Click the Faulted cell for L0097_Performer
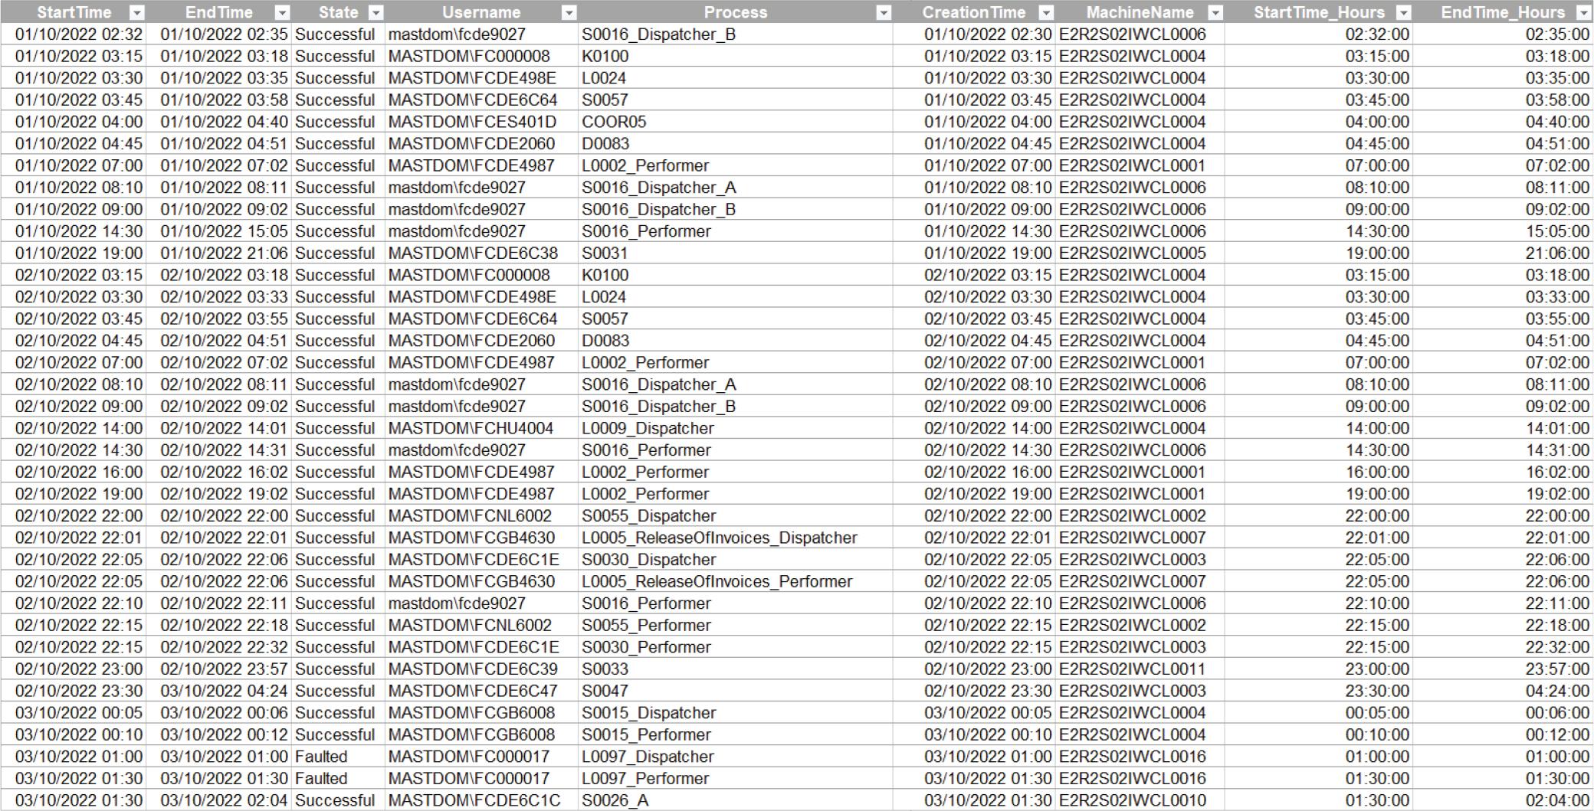Viewport: 1594px width, 811px height. [x=321, y=778]
